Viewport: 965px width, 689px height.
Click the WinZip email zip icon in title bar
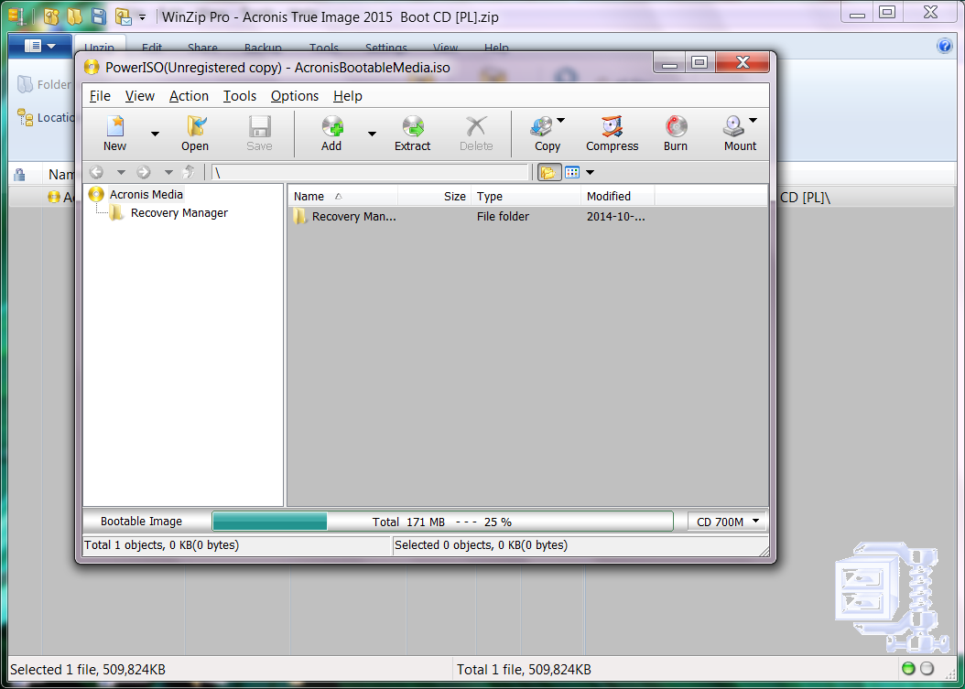[124, 16]
